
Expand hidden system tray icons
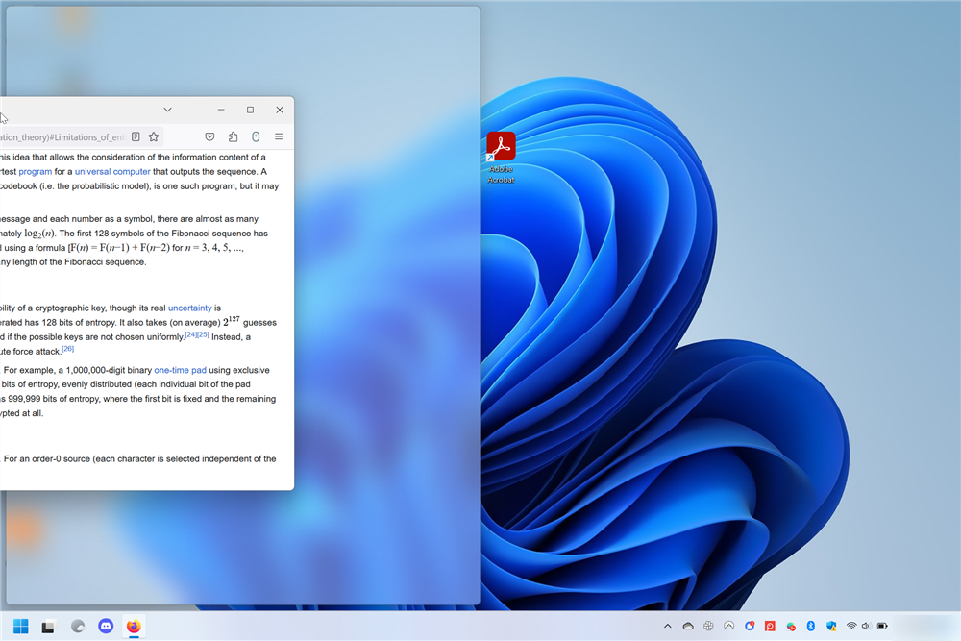pyautogui.click(x=668, y=626)
